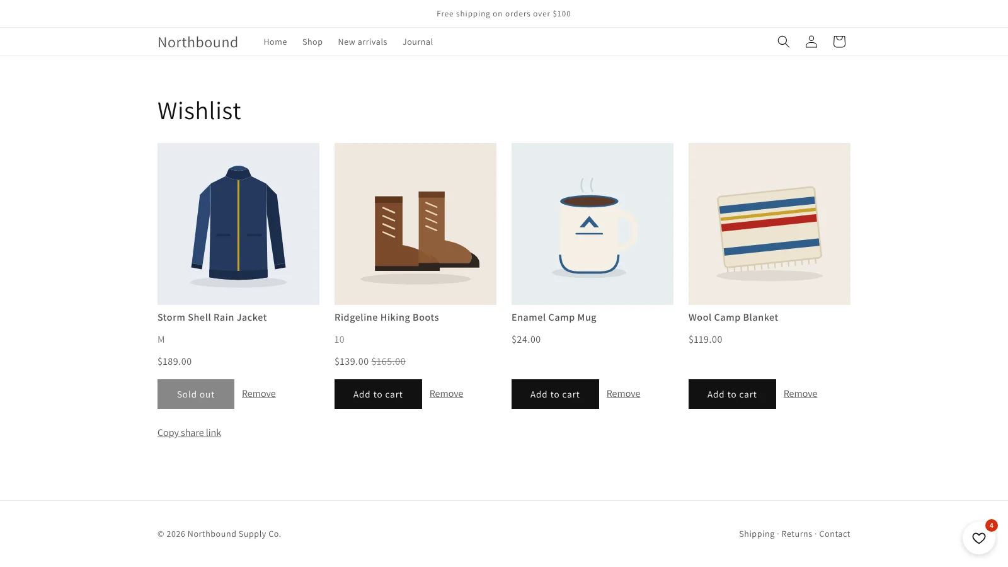Remove Wool Camp Blanket from wishlist

point(801,394)
